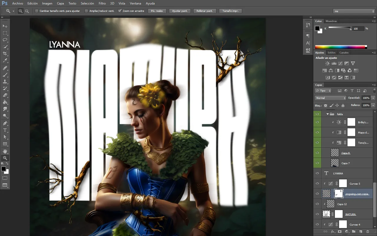Select the Dodge tool
Viewport: 377px width, 236px height.
click(5, 116)
